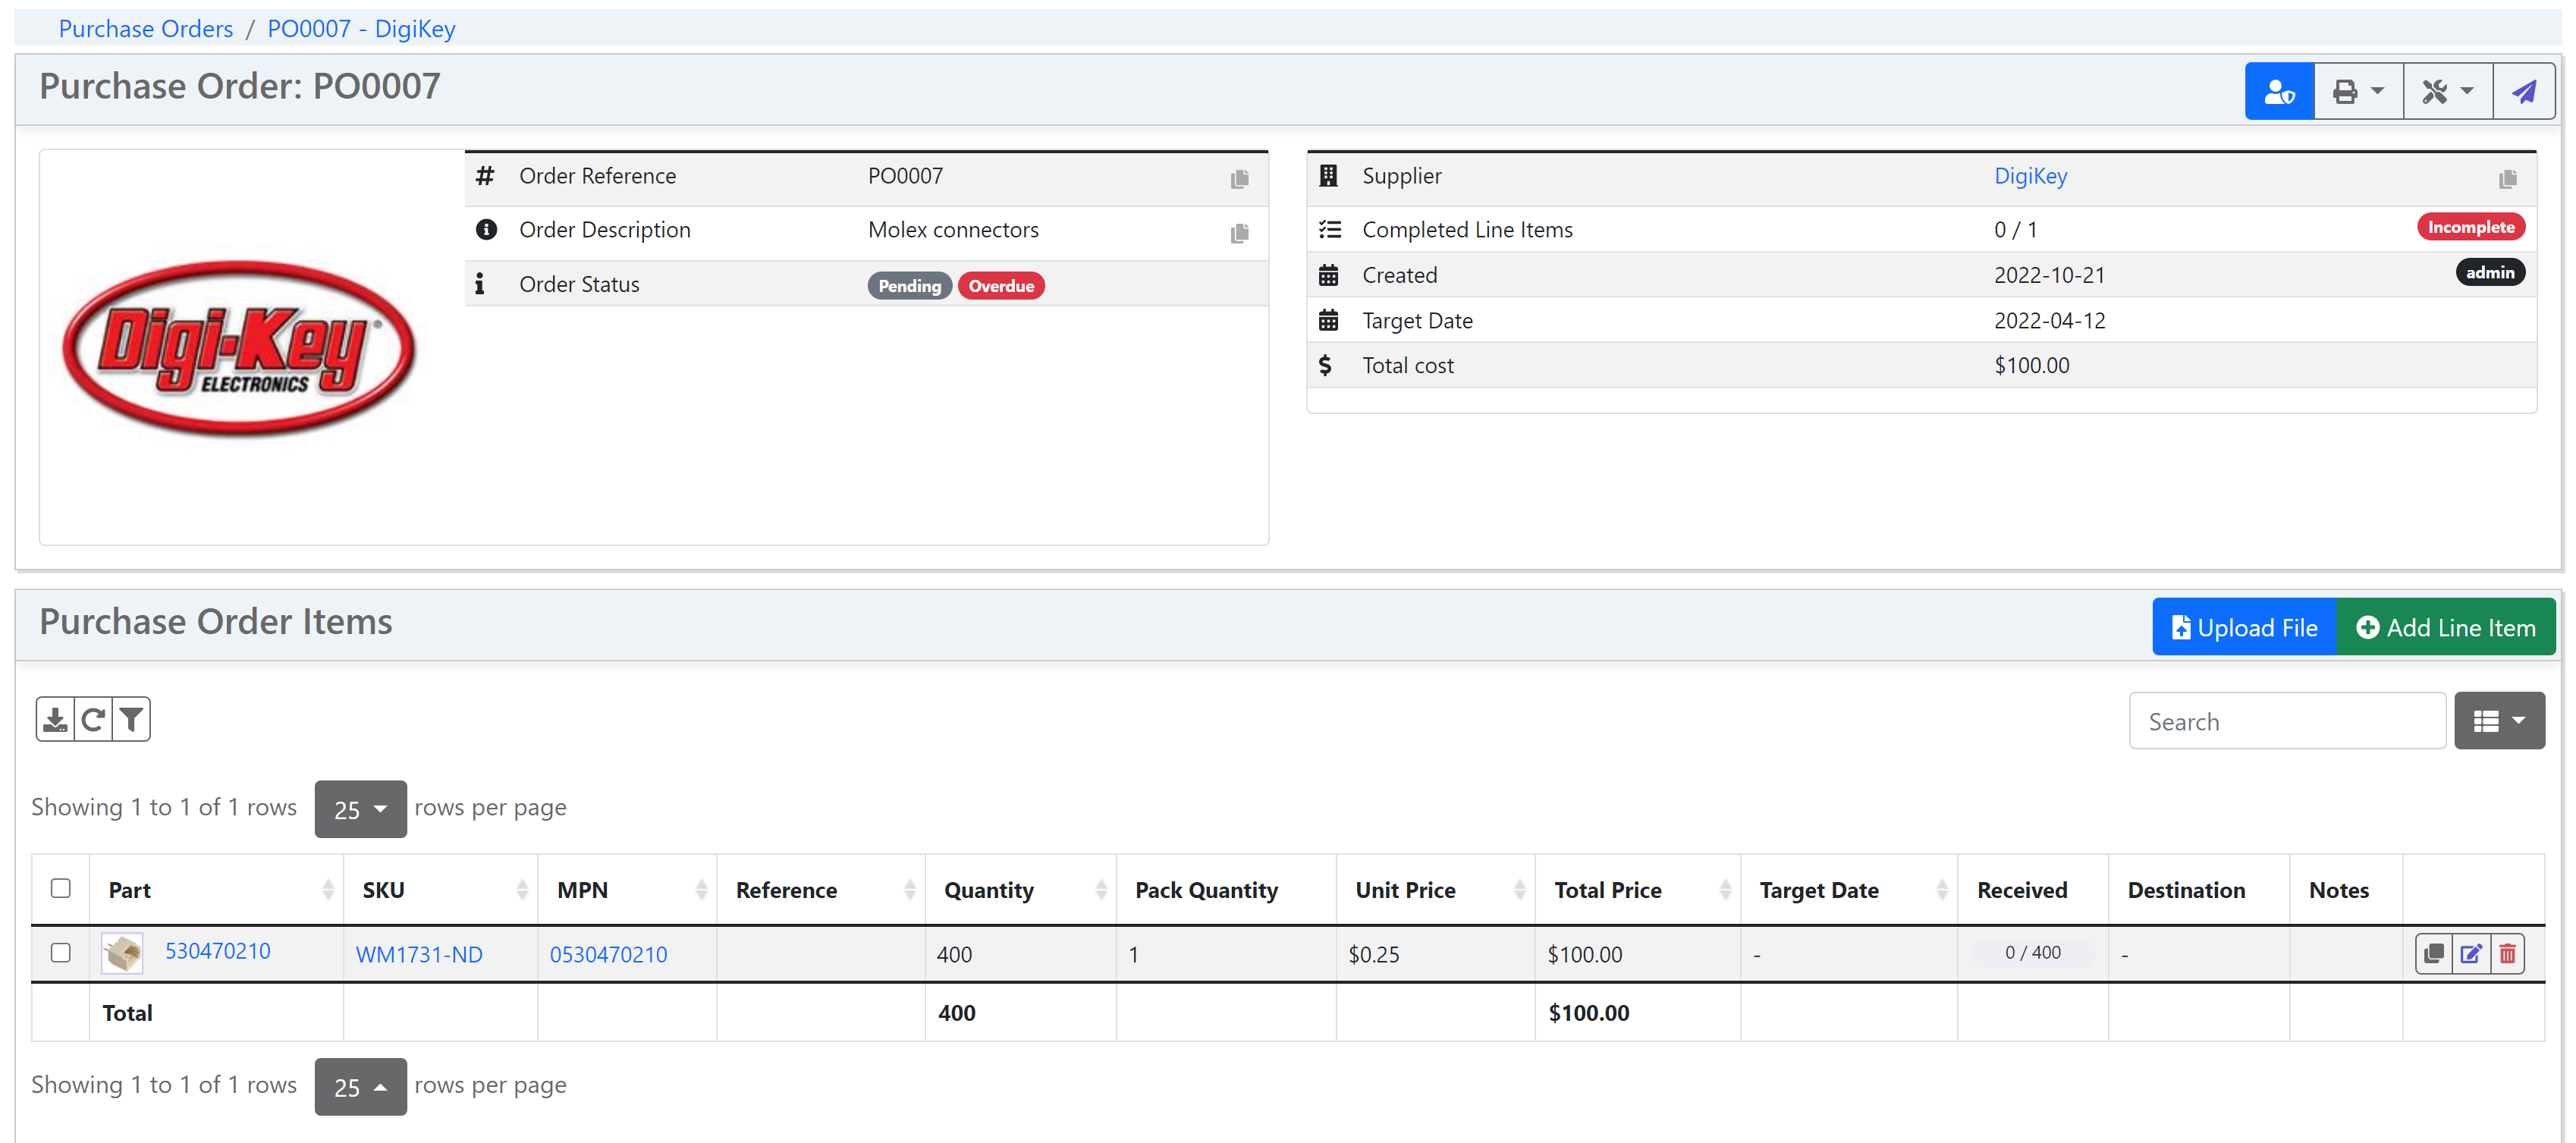
Task: Open the top rows per page dropdown
Action: pos(360,808)
